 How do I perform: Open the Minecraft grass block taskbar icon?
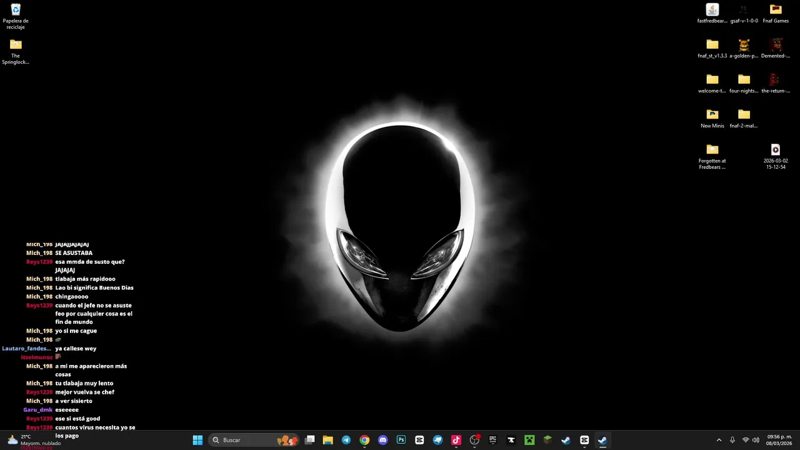coord(547,440)
